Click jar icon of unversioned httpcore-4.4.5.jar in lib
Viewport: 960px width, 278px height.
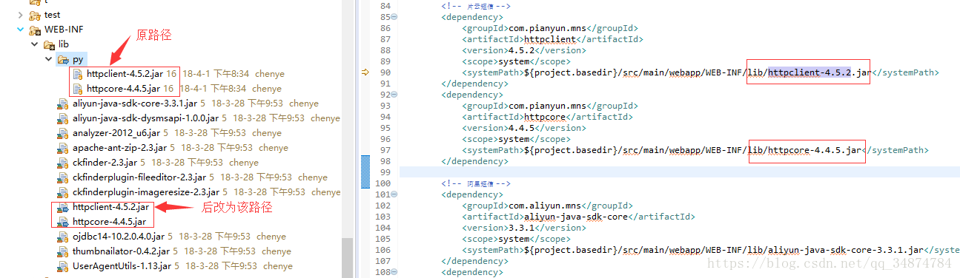click(64, 221)
